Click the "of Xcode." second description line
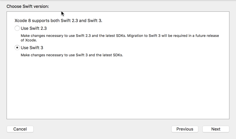The width and height of the screenshot is (236, 139). (29, 40)
